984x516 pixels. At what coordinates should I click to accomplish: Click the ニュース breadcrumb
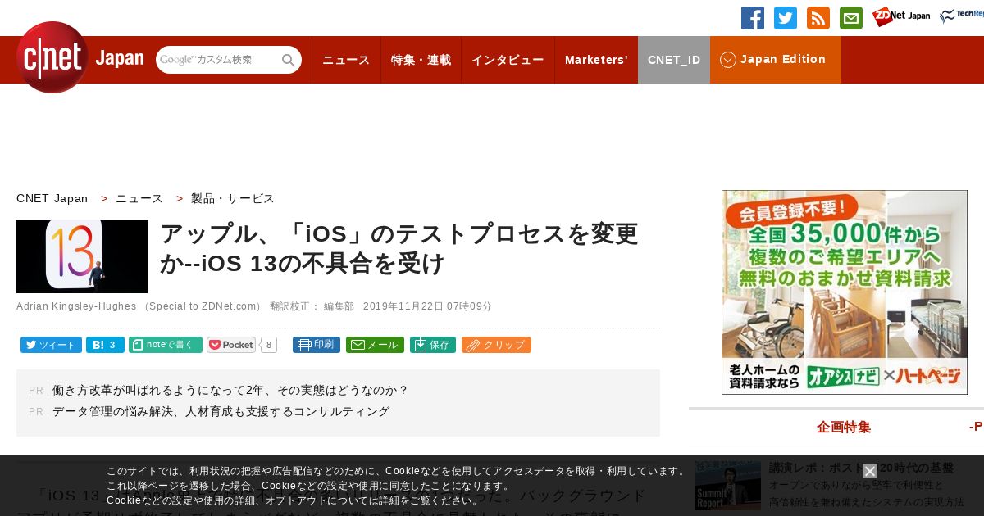139,198
